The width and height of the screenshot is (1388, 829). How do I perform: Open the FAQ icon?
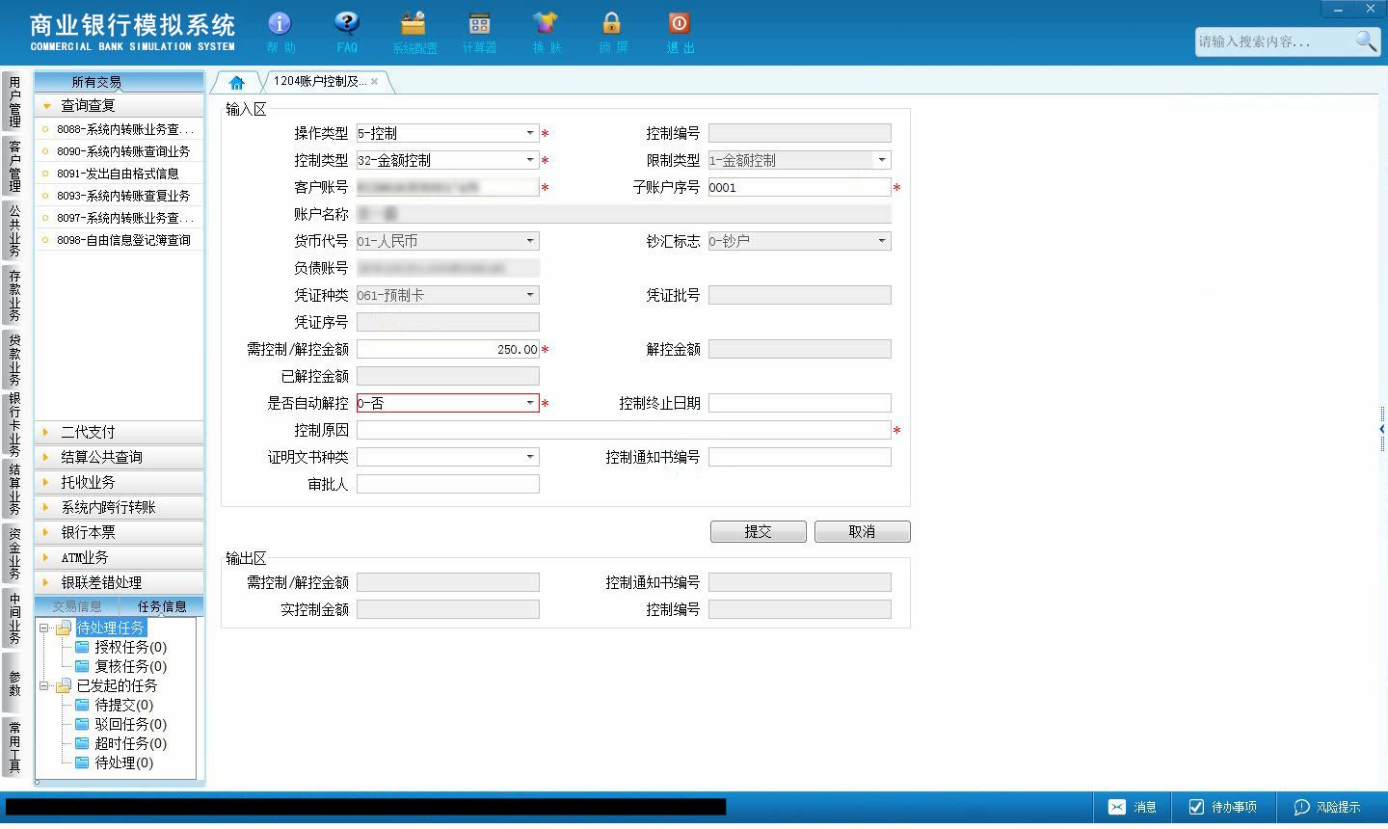(x=347, y=32)
